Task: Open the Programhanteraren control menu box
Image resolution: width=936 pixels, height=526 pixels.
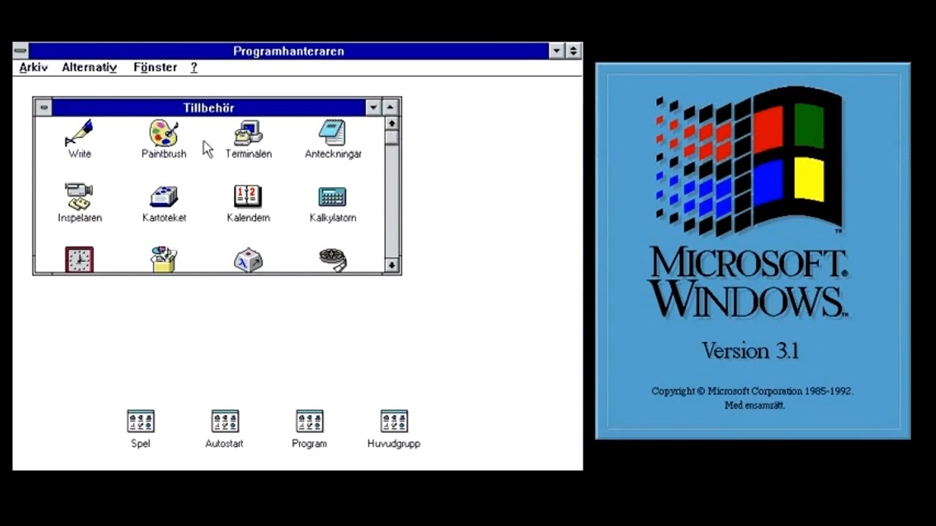Action: 20,51
